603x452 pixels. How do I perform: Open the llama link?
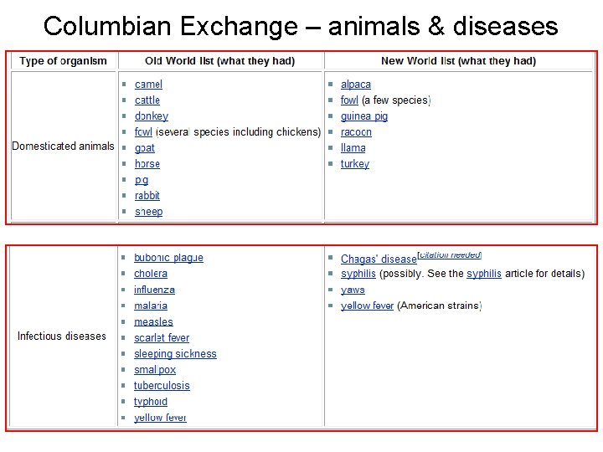click(353, 148)
